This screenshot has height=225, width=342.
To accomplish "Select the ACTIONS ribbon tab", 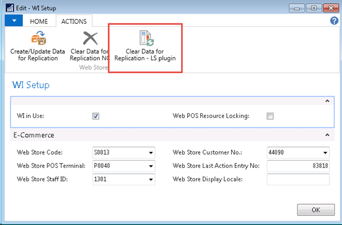I will 74,21.
